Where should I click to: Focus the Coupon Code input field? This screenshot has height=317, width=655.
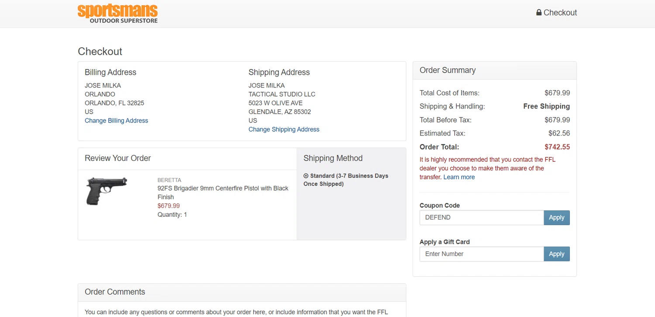coord(481,218)
